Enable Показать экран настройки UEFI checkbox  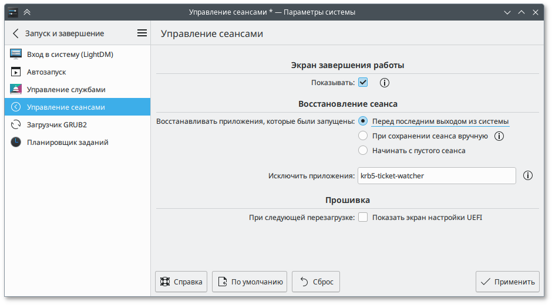363,217
